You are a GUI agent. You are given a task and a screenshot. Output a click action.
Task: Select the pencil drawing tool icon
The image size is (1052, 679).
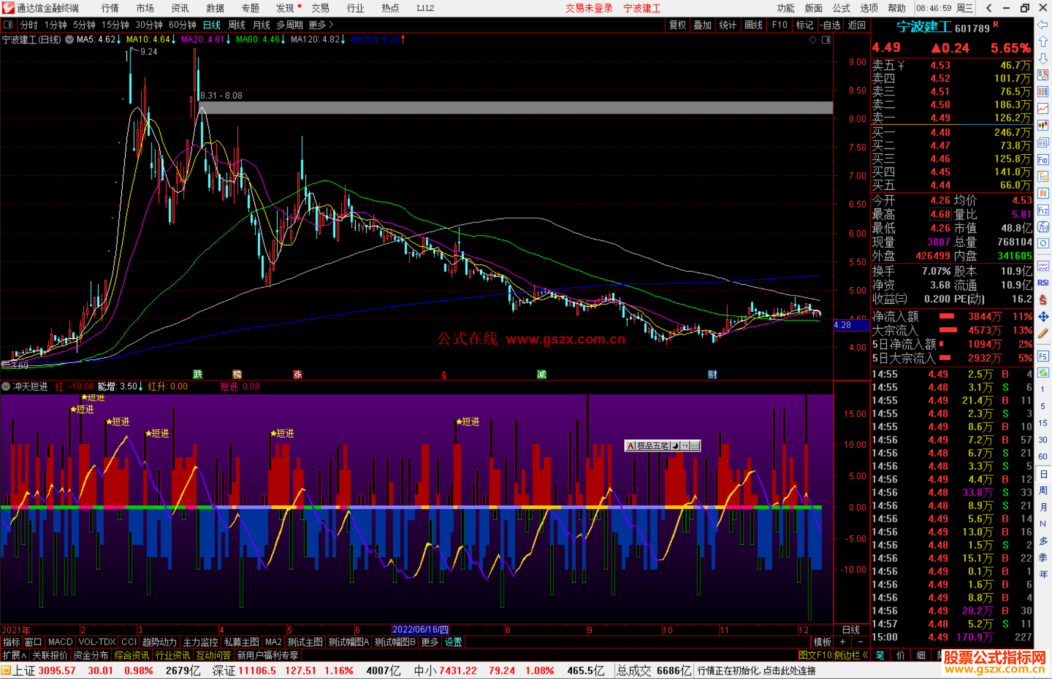1043,334
